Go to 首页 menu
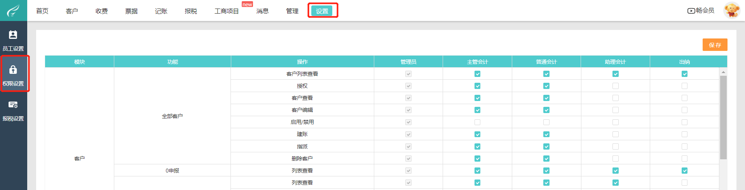This screenshot has height=190, width=745. point(42,11)
